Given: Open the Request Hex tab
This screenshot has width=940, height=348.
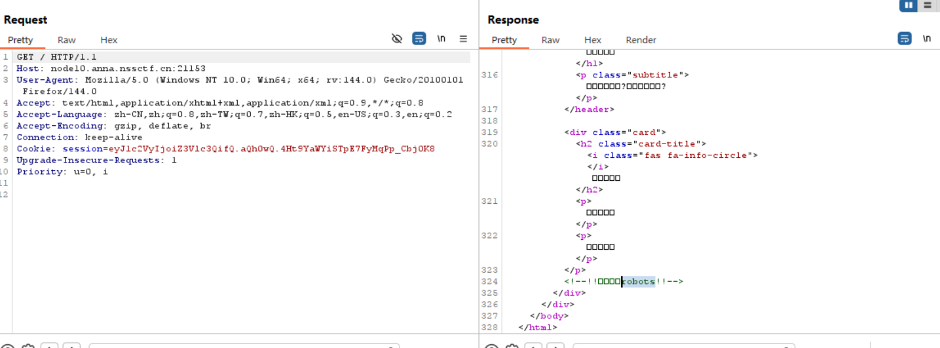Looking at the screenshot, I should tap(109, 40).
